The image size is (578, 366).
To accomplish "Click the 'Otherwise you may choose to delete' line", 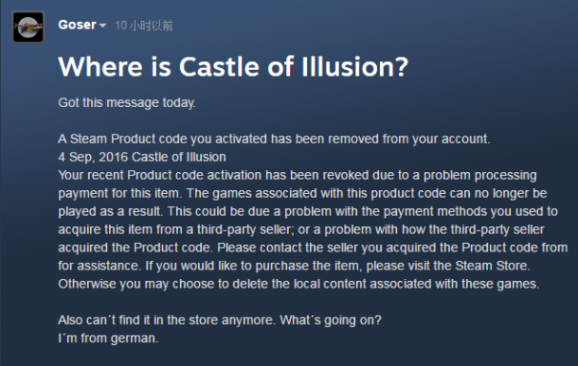I will pyautogui.click(x=298, y=284).
